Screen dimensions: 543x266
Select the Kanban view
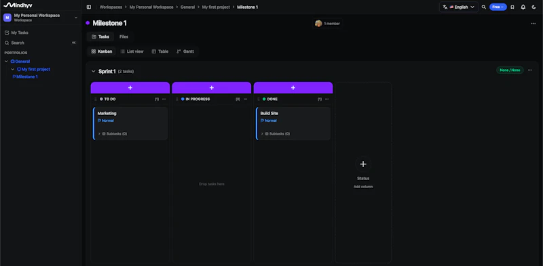(x=101, y=51)
